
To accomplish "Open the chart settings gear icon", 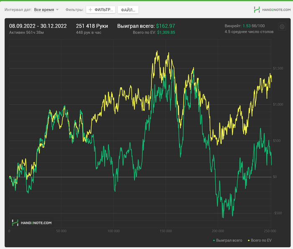I will tap(282, 27).
